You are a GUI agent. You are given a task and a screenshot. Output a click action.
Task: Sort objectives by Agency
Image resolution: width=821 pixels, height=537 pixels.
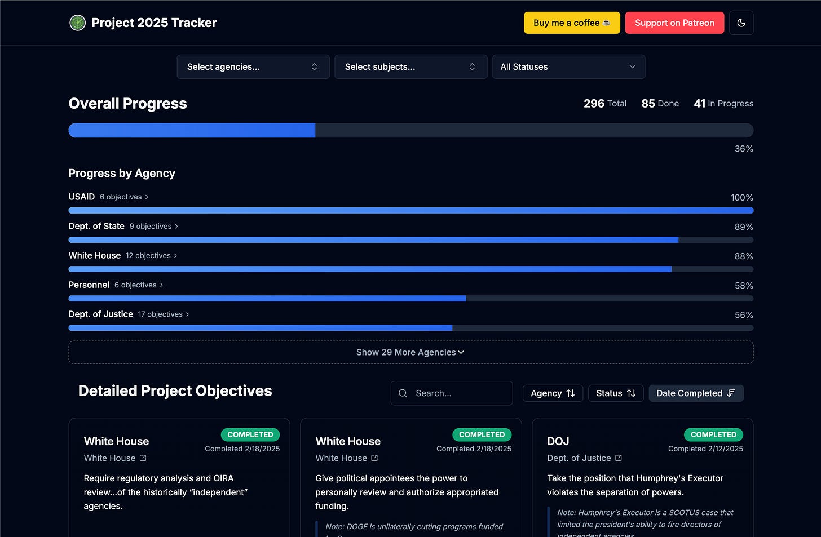pyautogui.click(x=553, y=393)
